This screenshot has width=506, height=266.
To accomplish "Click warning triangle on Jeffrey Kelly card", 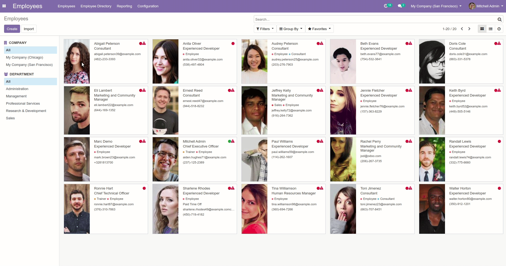I will [322, 90].
